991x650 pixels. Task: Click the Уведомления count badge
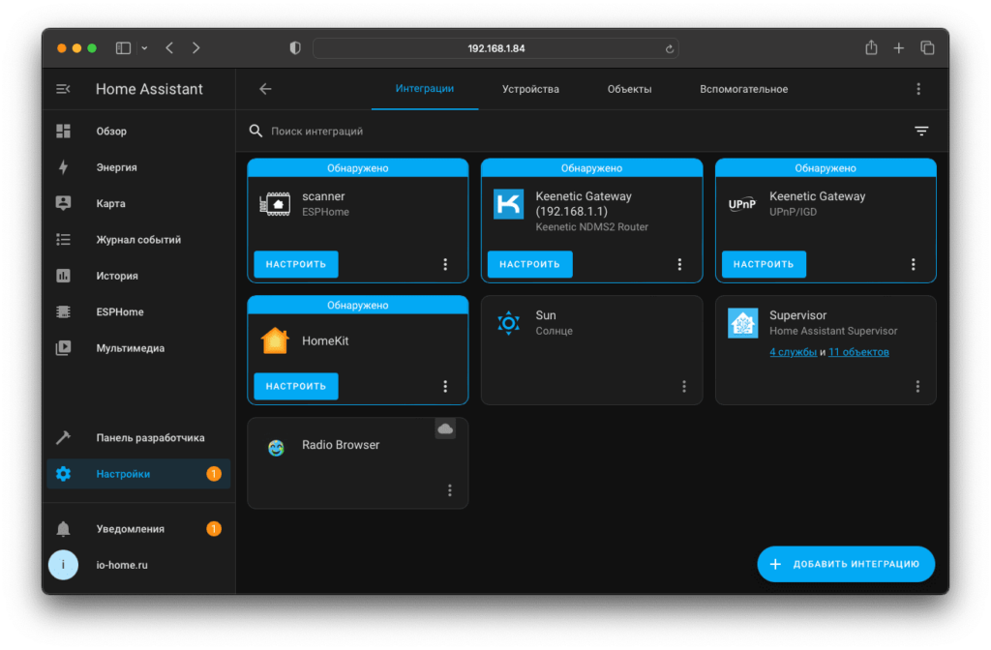214,529
